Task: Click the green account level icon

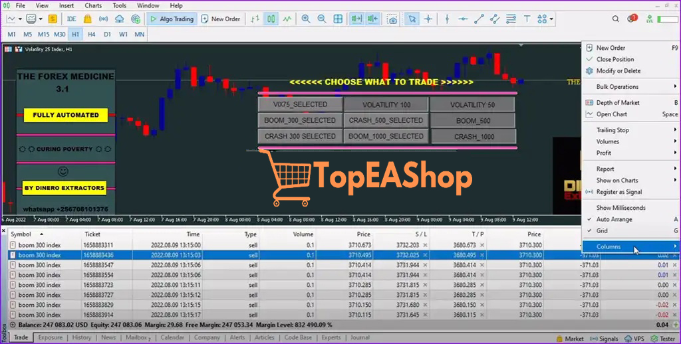Action: 649,19
